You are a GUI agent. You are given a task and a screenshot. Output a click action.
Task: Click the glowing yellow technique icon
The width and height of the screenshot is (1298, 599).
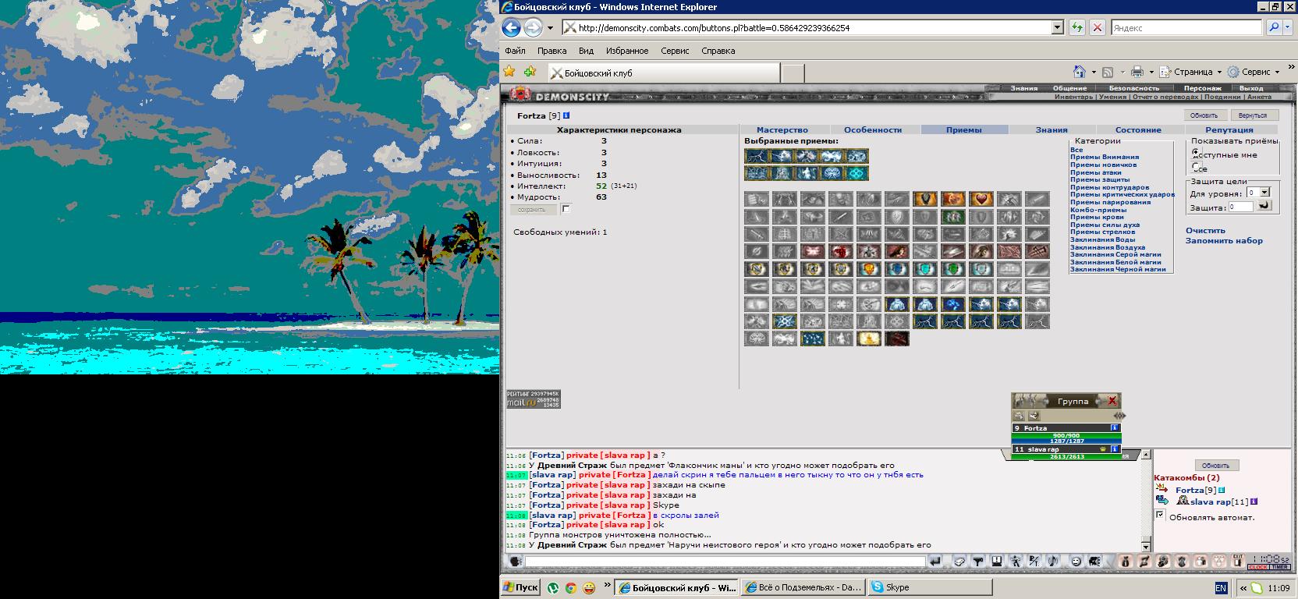tap(869, 338)
